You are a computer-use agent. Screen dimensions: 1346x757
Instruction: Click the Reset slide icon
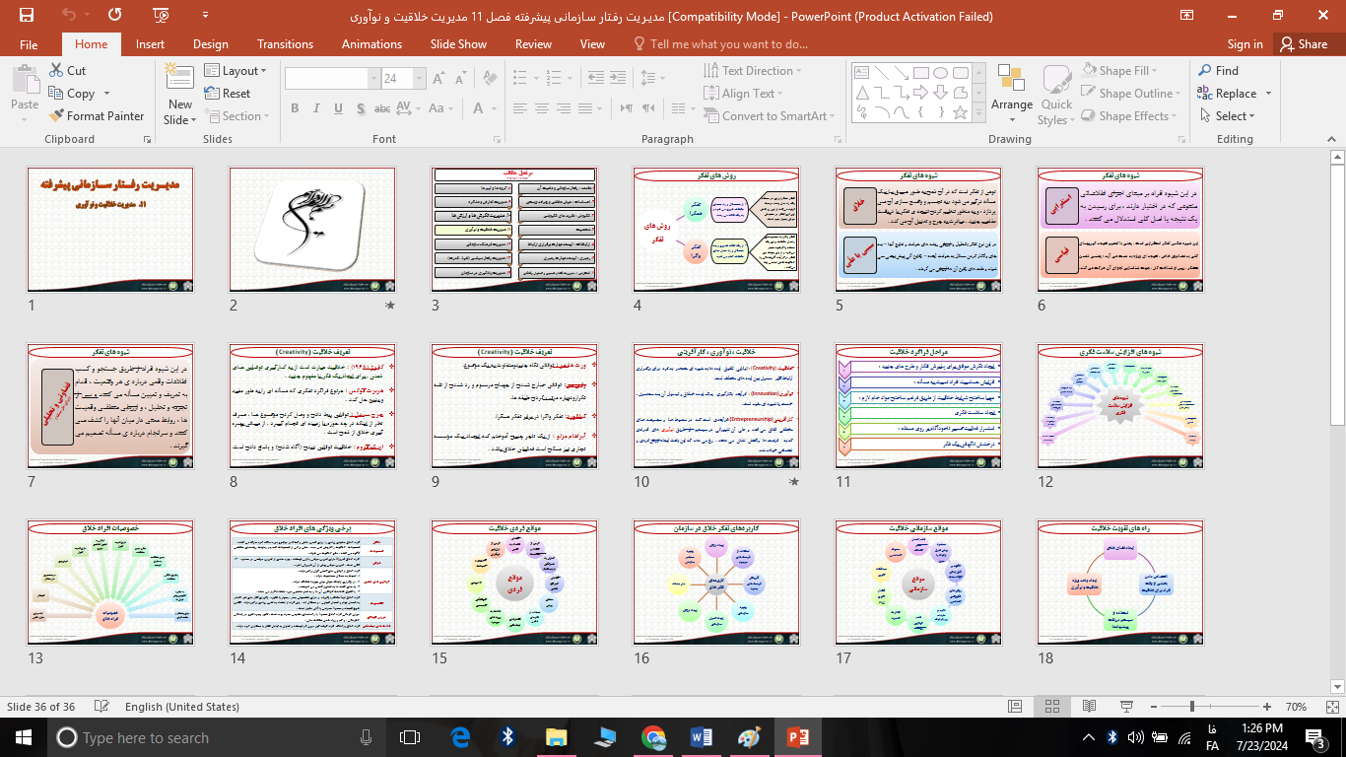(213, 94)
